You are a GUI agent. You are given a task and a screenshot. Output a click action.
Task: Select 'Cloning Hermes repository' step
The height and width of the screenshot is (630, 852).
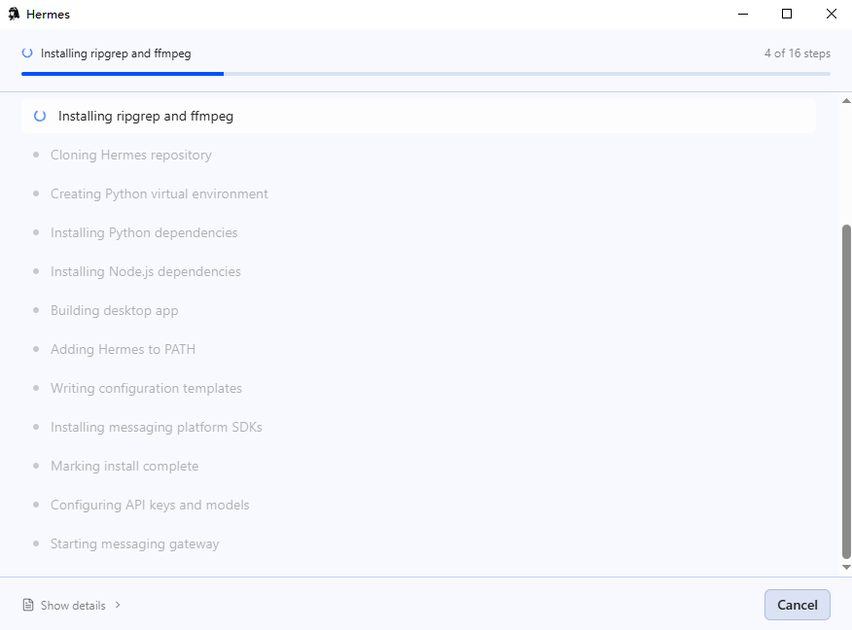[x=131, y=155]
